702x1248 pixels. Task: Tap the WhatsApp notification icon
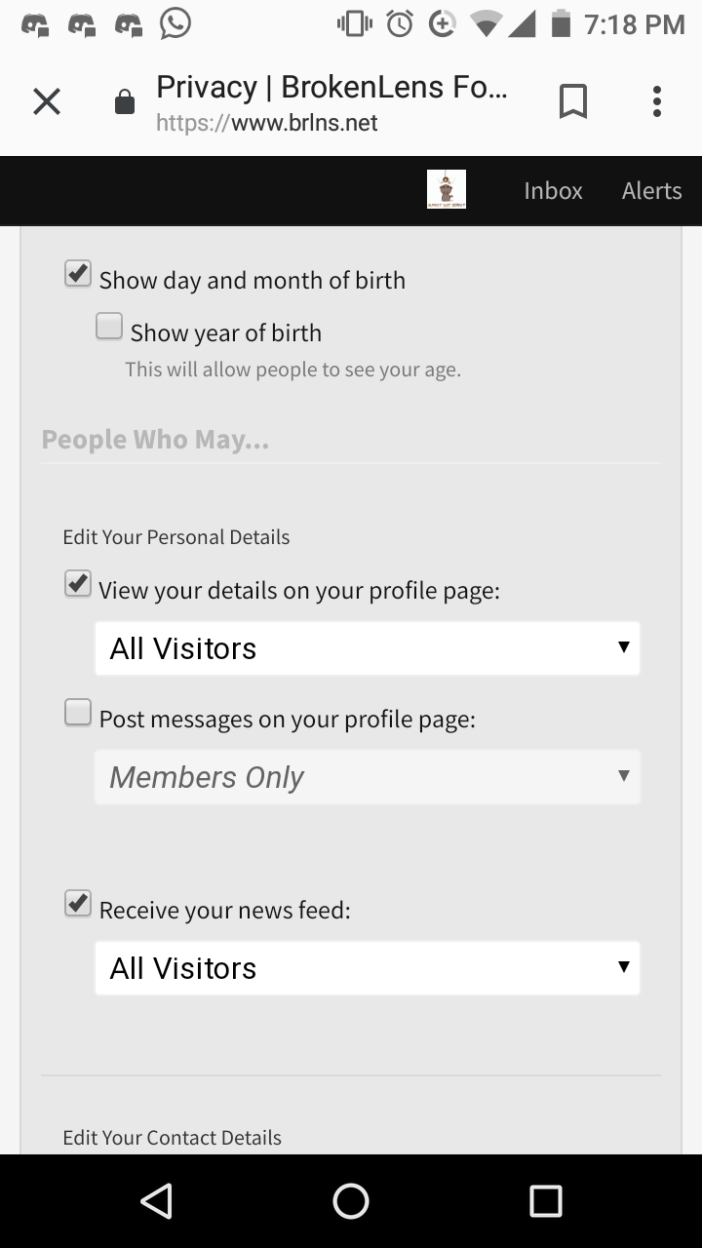point(175,23)
